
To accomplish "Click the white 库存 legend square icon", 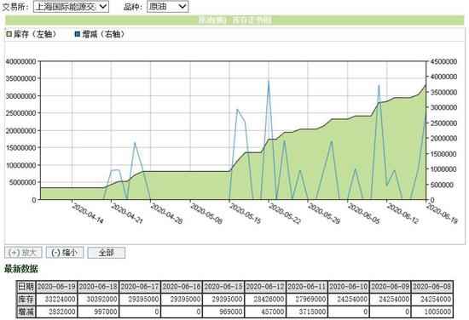I will point(9,34).
